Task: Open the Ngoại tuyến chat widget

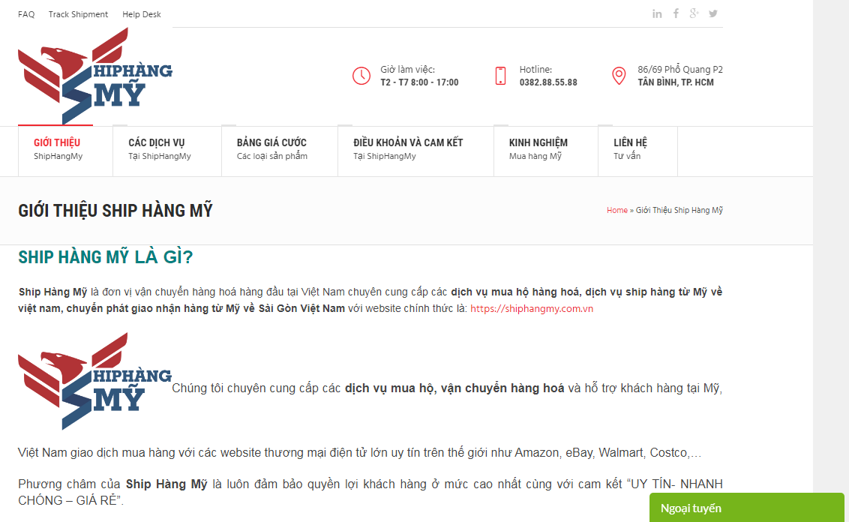Action: pyautogui.click(x=747, y=508)
